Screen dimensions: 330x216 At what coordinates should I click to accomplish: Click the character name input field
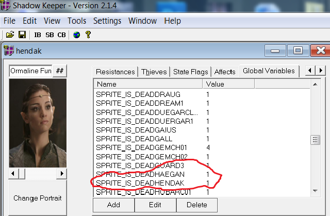pyautogui.click(x=31, y=71)
